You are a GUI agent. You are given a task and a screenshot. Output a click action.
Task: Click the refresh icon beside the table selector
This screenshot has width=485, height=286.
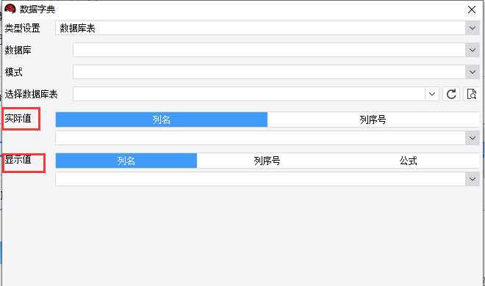click(x=451, y=94)
